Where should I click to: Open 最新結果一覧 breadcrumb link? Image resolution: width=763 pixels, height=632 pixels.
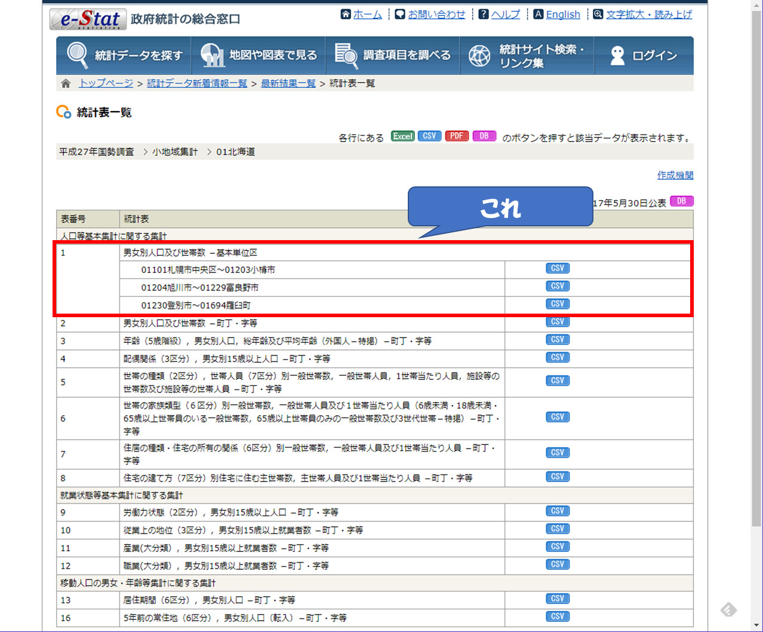pos(288,83)
